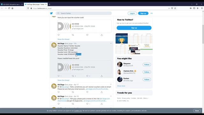
Task: Reply to the Apr 17 tweet
Action: click(59, 92)
